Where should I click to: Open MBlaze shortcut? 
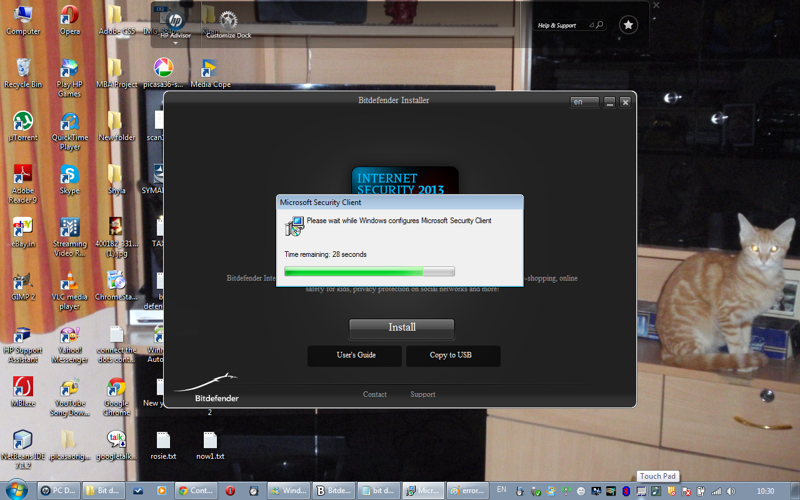(23, 392)
